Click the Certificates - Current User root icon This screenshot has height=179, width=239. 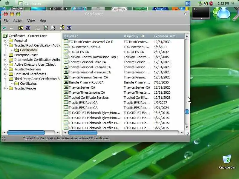click(5, 36)
